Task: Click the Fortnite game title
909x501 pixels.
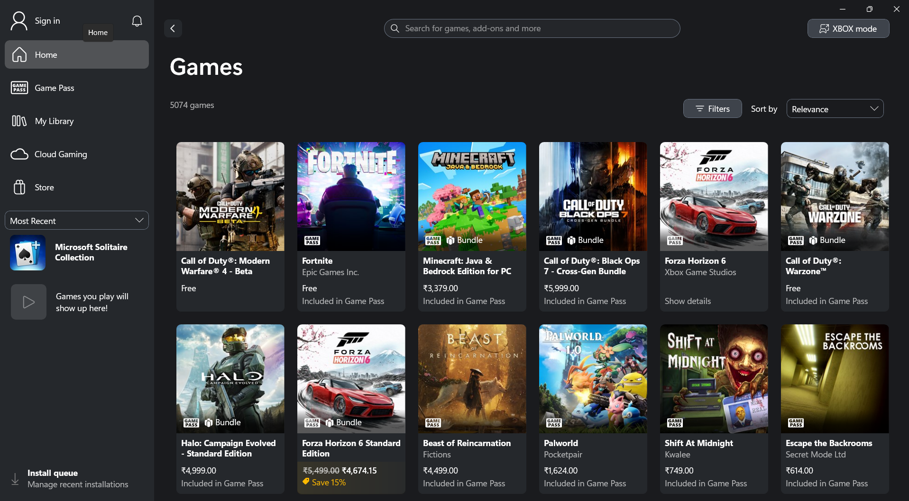Action: tap(317, 261)
